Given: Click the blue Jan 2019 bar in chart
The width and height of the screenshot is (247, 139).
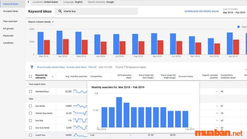Looking at the screenshot, I should click(x=230, y=43).
